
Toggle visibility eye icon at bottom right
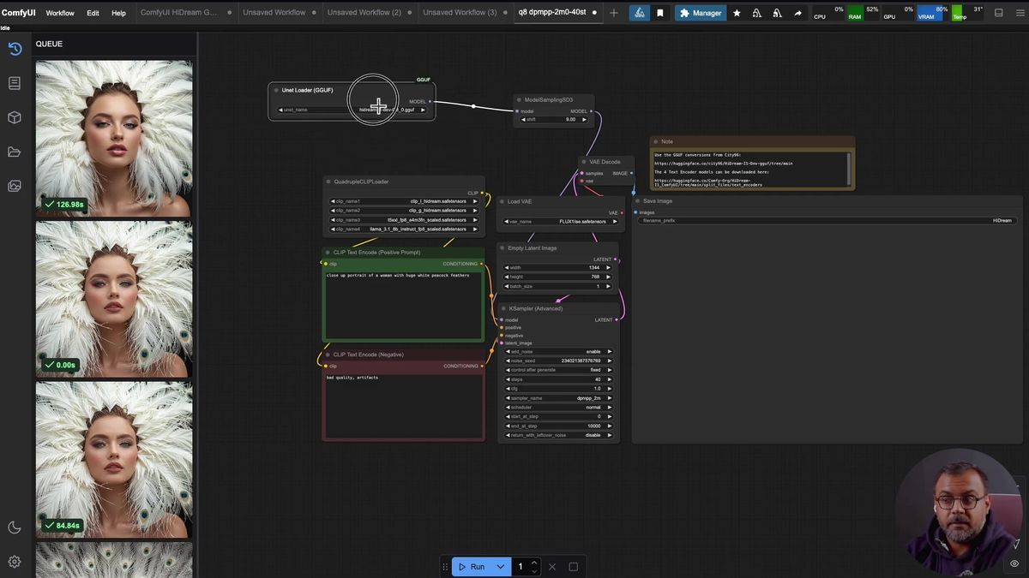1014,563
